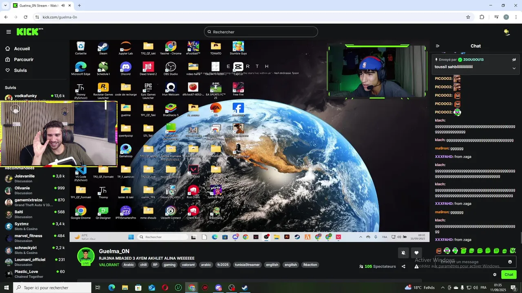Screen dimensions: 522x293
Task: Open the Kick hamburger menu
Action: 9,32
